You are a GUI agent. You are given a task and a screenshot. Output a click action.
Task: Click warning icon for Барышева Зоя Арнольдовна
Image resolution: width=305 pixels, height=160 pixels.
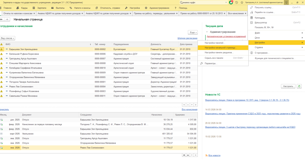(1, 49)
